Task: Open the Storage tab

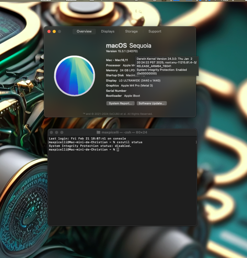Action: point(131,31)
